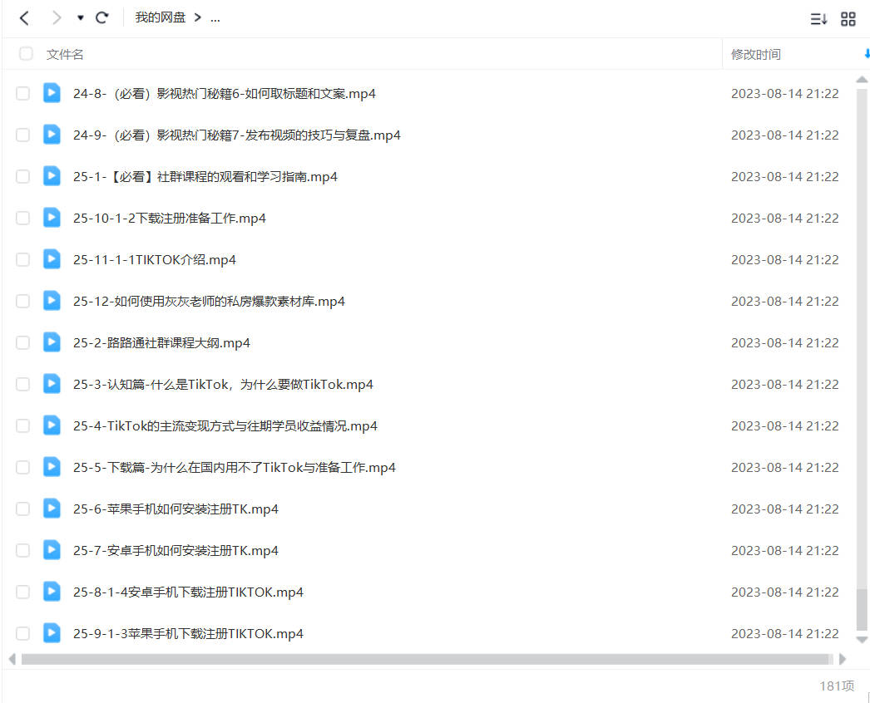Click video icon of 25-11-1-1TIKTOK介绍
This screenshot has width=870, height=703.
tap(52, 259)
